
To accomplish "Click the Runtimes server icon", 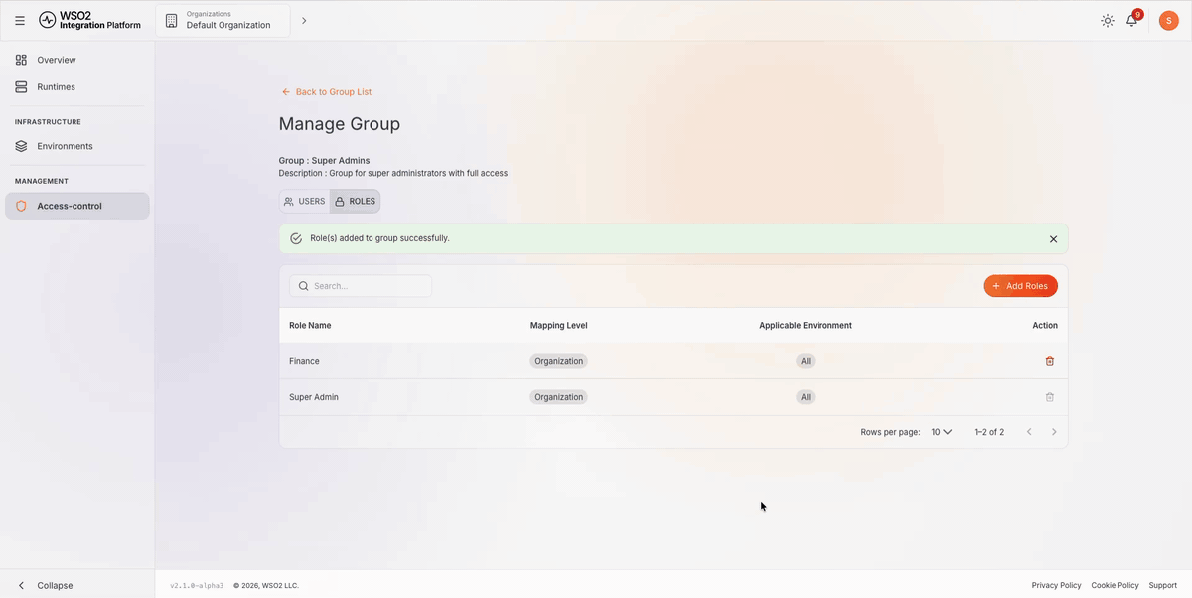I will [x=21, y=87].
